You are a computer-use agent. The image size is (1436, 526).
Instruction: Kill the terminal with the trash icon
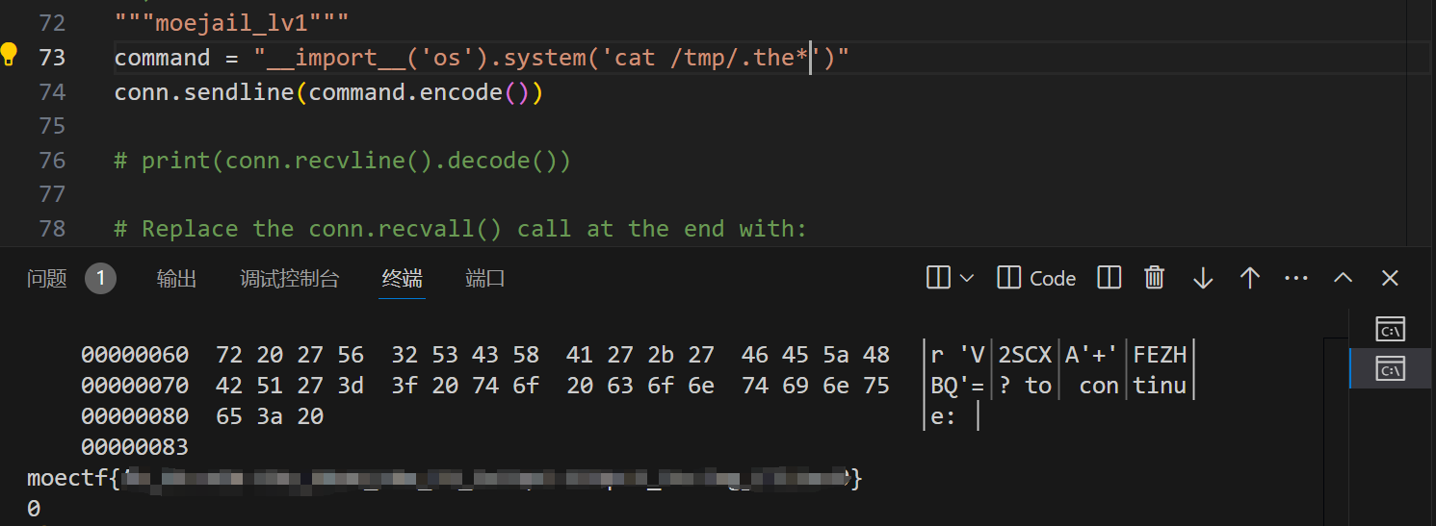point(1155,278)
